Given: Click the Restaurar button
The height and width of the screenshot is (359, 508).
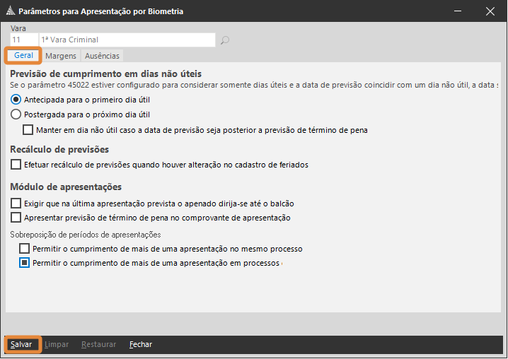Looking at the screenshot, I should [98, 344].
